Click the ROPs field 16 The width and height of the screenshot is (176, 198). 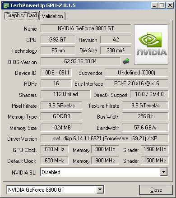point(56,83)
